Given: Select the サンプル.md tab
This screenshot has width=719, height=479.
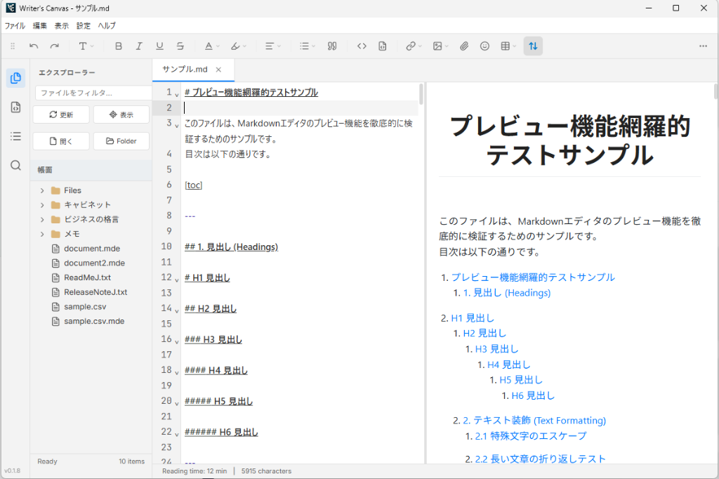Looking at the screenshot, I should 185,70.
